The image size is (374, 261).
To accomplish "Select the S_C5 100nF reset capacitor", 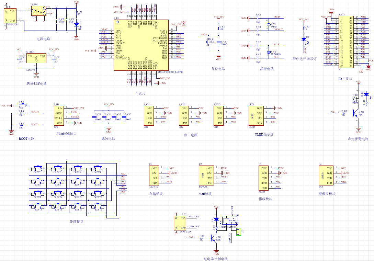I will tap(219, 43).
